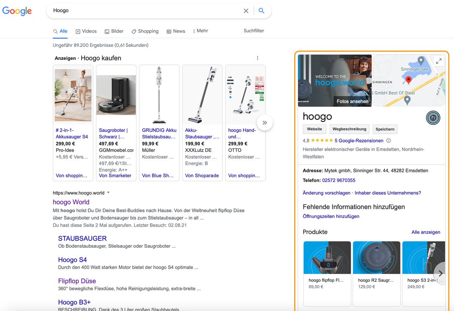454x311 pixels.
Task: Click the magnifier search icon
Action: tap(261, 11)
